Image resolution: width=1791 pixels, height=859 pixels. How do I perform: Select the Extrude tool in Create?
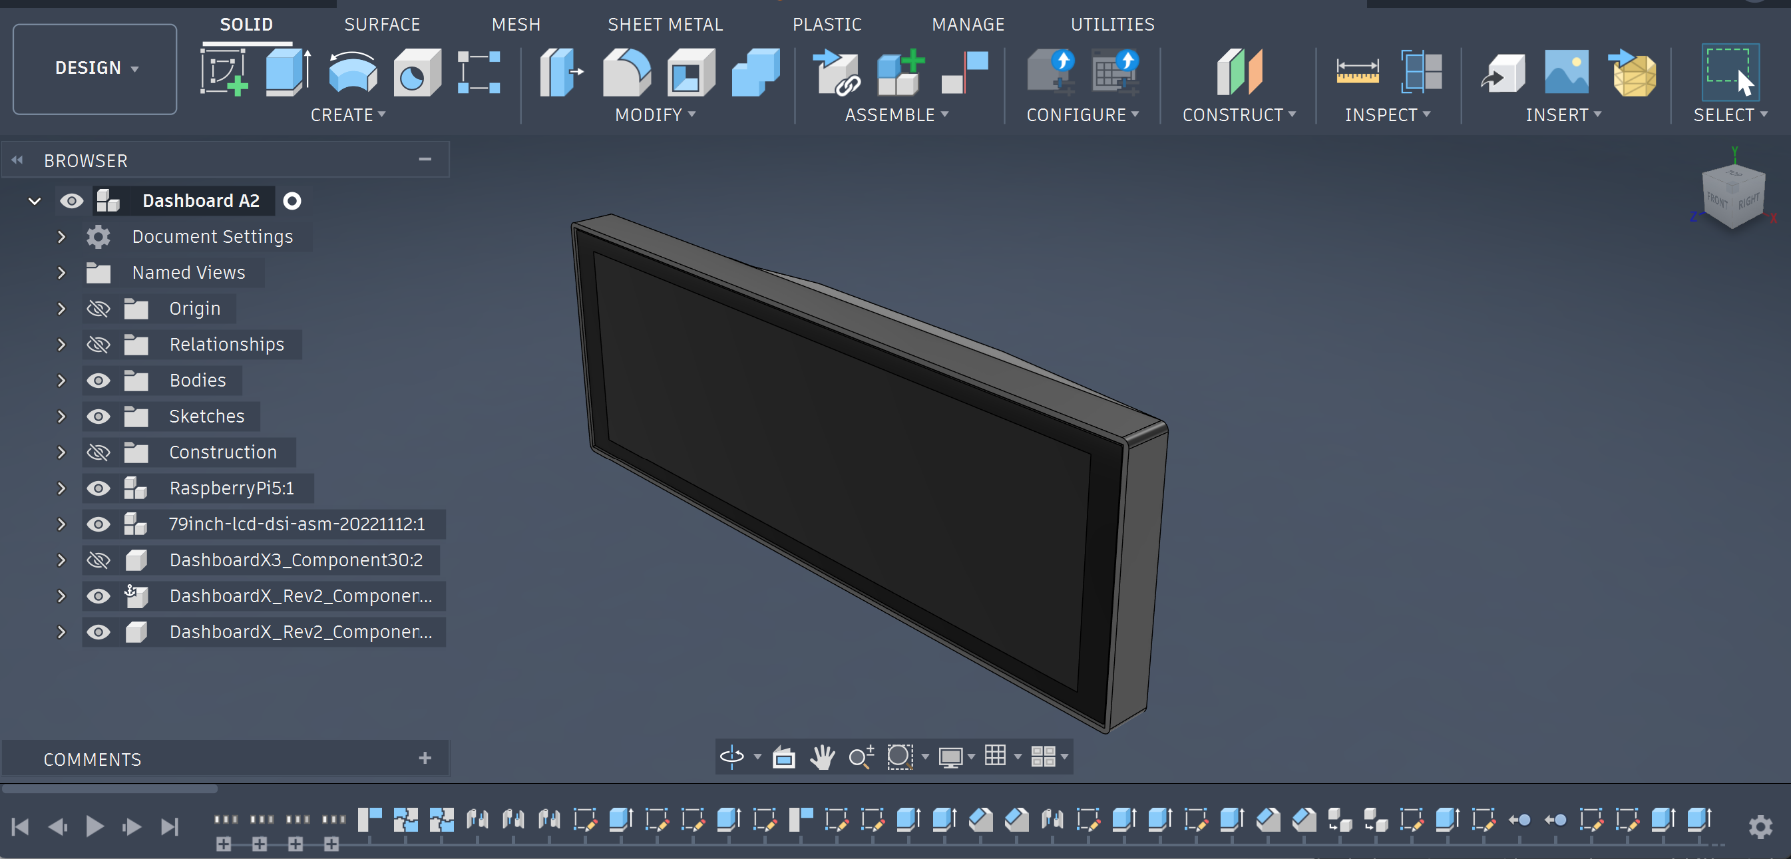(287, 72)
